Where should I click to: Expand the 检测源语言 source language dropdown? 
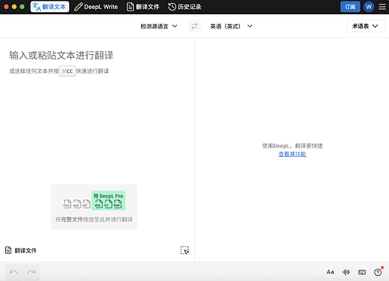(159, 26)
